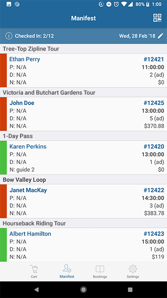Select booking number #12420
Image resolution: width=167 pixels, height=298 pixels.
coord(154,147)
